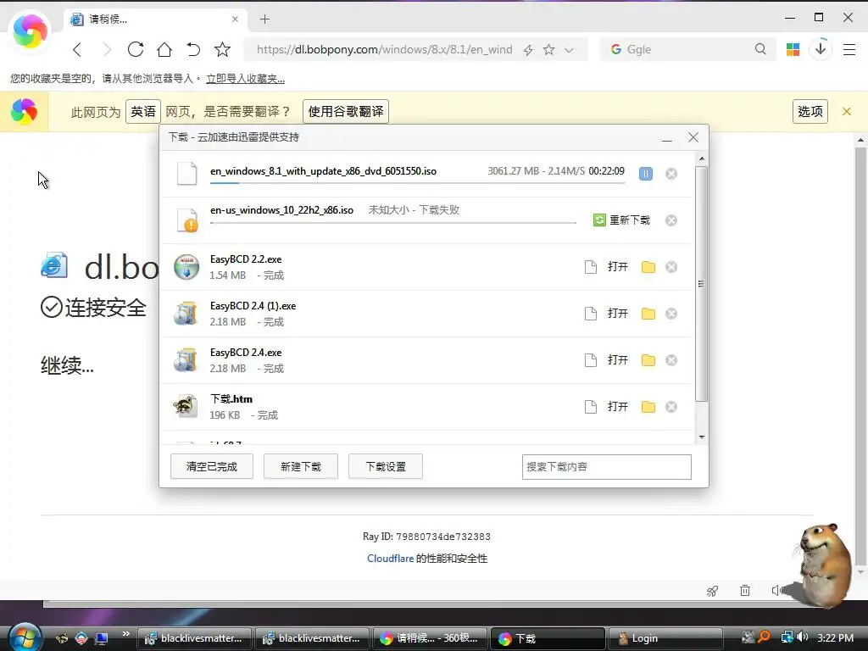Viewport: 868px width, 651px height.
Task: Bookmark the page with the address bar star
Action: [548, 50]
